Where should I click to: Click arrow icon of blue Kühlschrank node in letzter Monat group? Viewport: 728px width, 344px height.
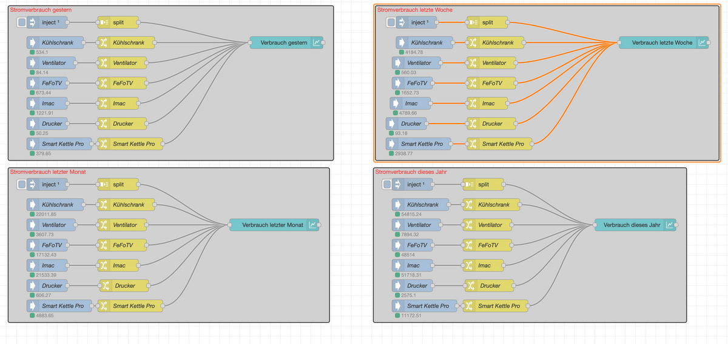pos(33,205)
